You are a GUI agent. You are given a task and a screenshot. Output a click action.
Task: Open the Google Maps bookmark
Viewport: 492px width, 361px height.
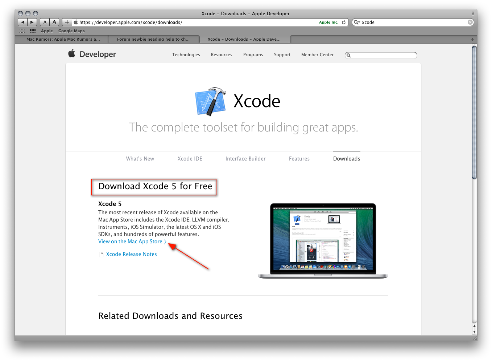pyautogui.click(x=71, y=31)
